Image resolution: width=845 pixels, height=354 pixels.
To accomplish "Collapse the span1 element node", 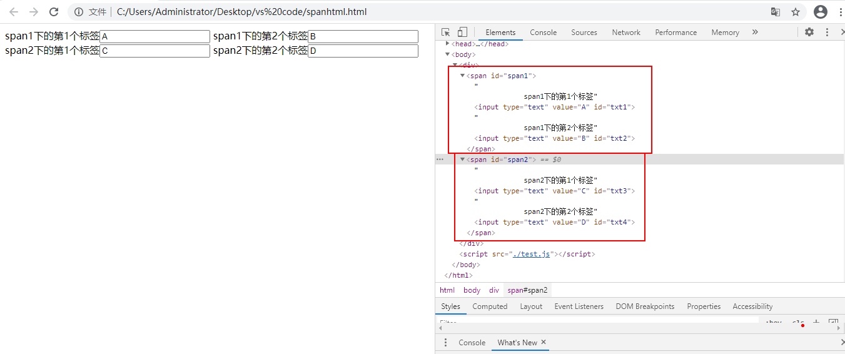I will [462, 76].
